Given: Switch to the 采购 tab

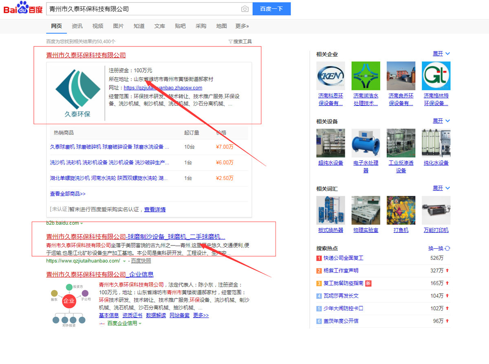Looking at the screenshot, I should point(201,26).
